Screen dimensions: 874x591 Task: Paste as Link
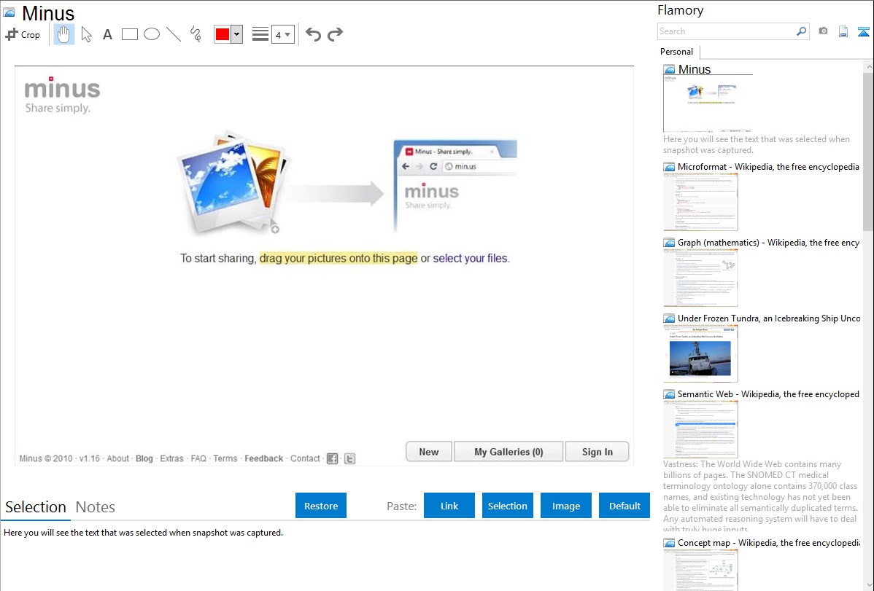(x=449, y=506)
